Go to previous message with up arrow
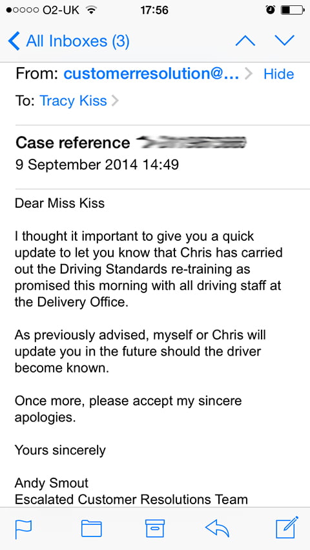The width and height of the screenshot is (310, 550). point(245,41)
